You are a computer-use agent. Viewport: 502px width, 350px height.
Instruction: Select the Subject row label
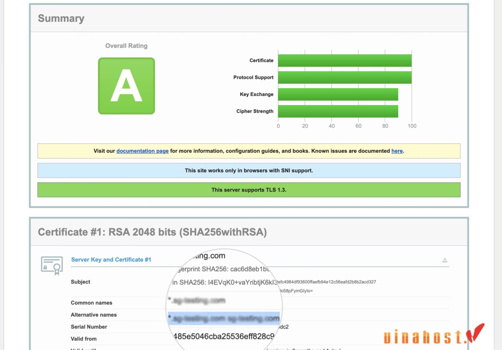coord(80,282)
